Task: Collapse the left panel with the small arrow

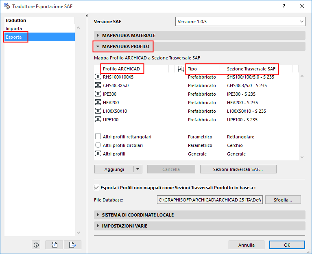Action: (x=87, y=15)
